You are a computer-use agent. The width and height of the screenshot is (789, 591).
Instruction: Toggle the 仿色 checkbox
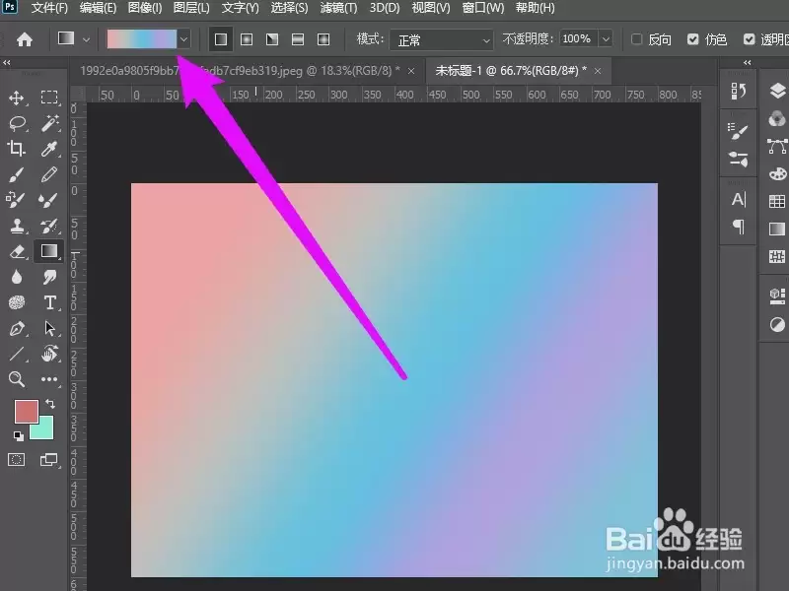click(x=693, y=39)
